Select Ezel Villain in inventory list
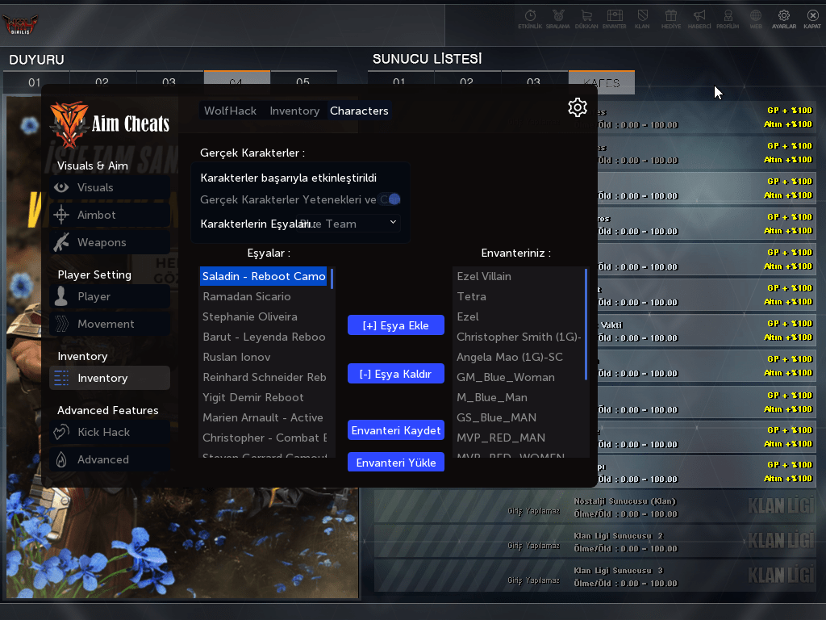826x620 pixels. point(519,276)
